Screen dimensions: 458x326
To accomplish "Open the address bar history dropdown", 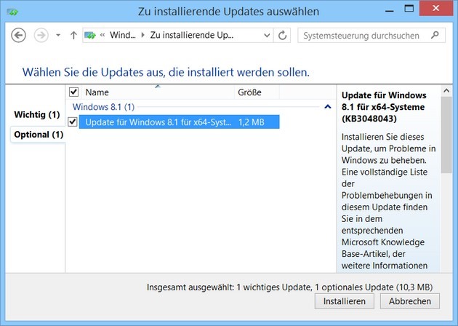I will pos(267,36).
